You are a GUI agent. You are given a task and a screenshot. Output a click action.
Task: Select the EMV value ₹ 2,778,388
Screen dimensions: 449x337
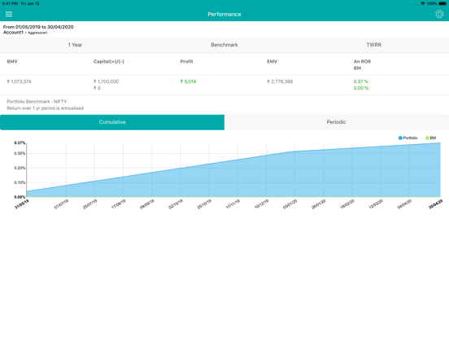click(280, 81)
